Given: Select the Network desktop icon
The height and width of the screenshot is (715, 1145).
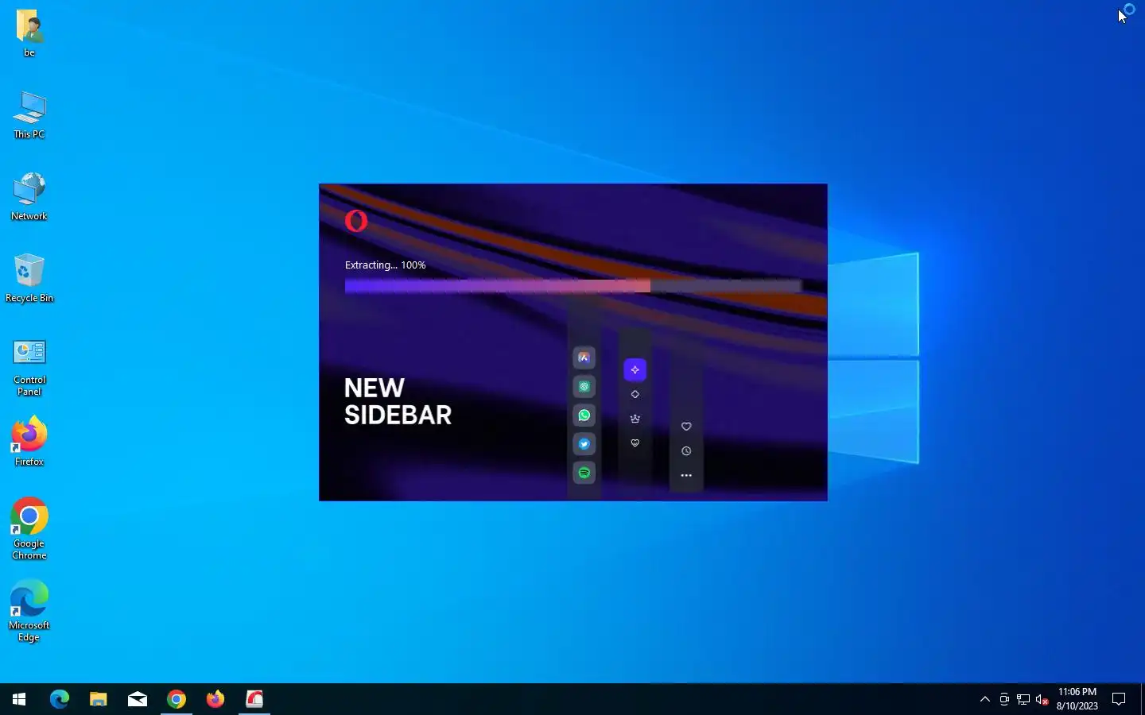Looking at the screenshot, I should pos(29,197).
